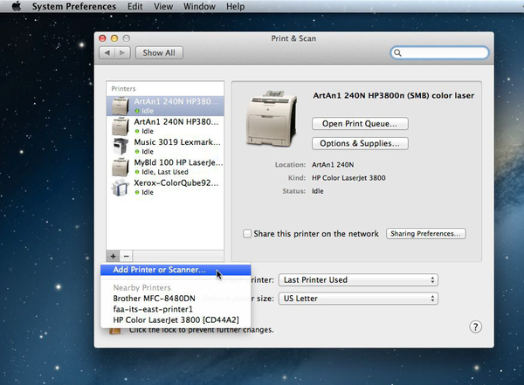Click Sharing Preferences button
Viewport: 524px width, 385px height.
click(x=426, y=233)
